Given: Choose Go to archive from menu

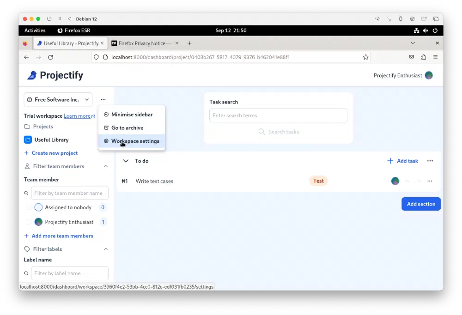Looking at the screenshot, I should pos(131,127).
